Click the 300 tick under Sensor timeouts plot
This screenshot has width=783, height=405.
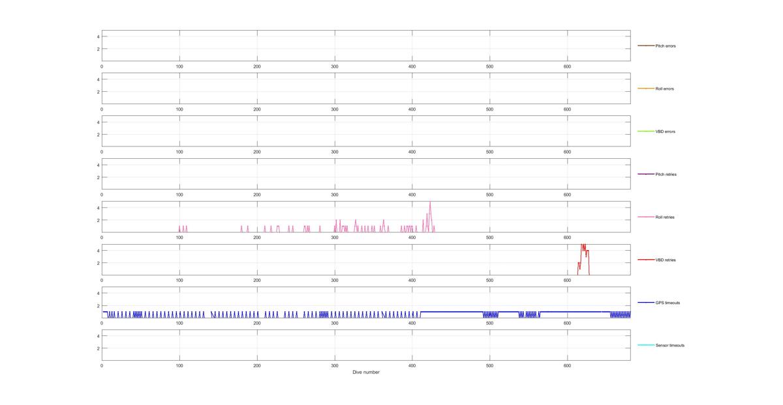click(335, 366)
